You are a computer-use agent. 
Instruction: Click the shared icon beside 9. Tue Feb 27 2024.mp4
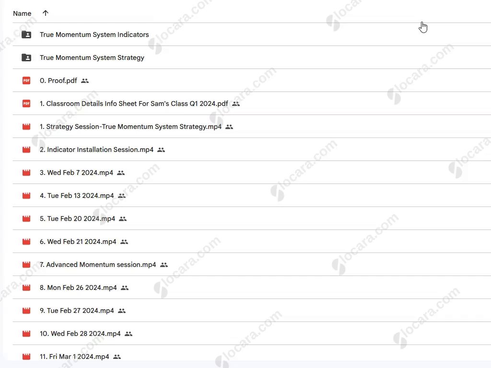(x=122, y=310)
